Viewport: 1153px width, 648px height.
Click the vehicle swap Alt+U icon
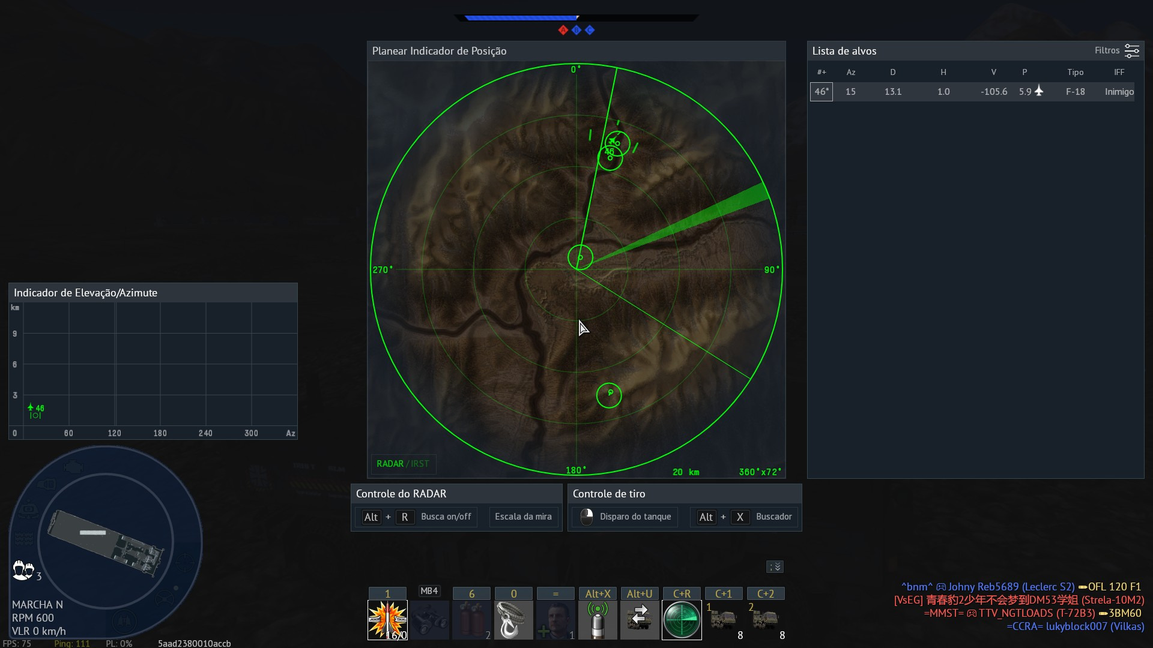[640, 620]
